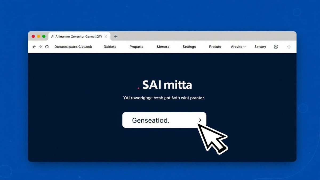
Task: Maximize the window with the green button
Action: click(44, 37)
